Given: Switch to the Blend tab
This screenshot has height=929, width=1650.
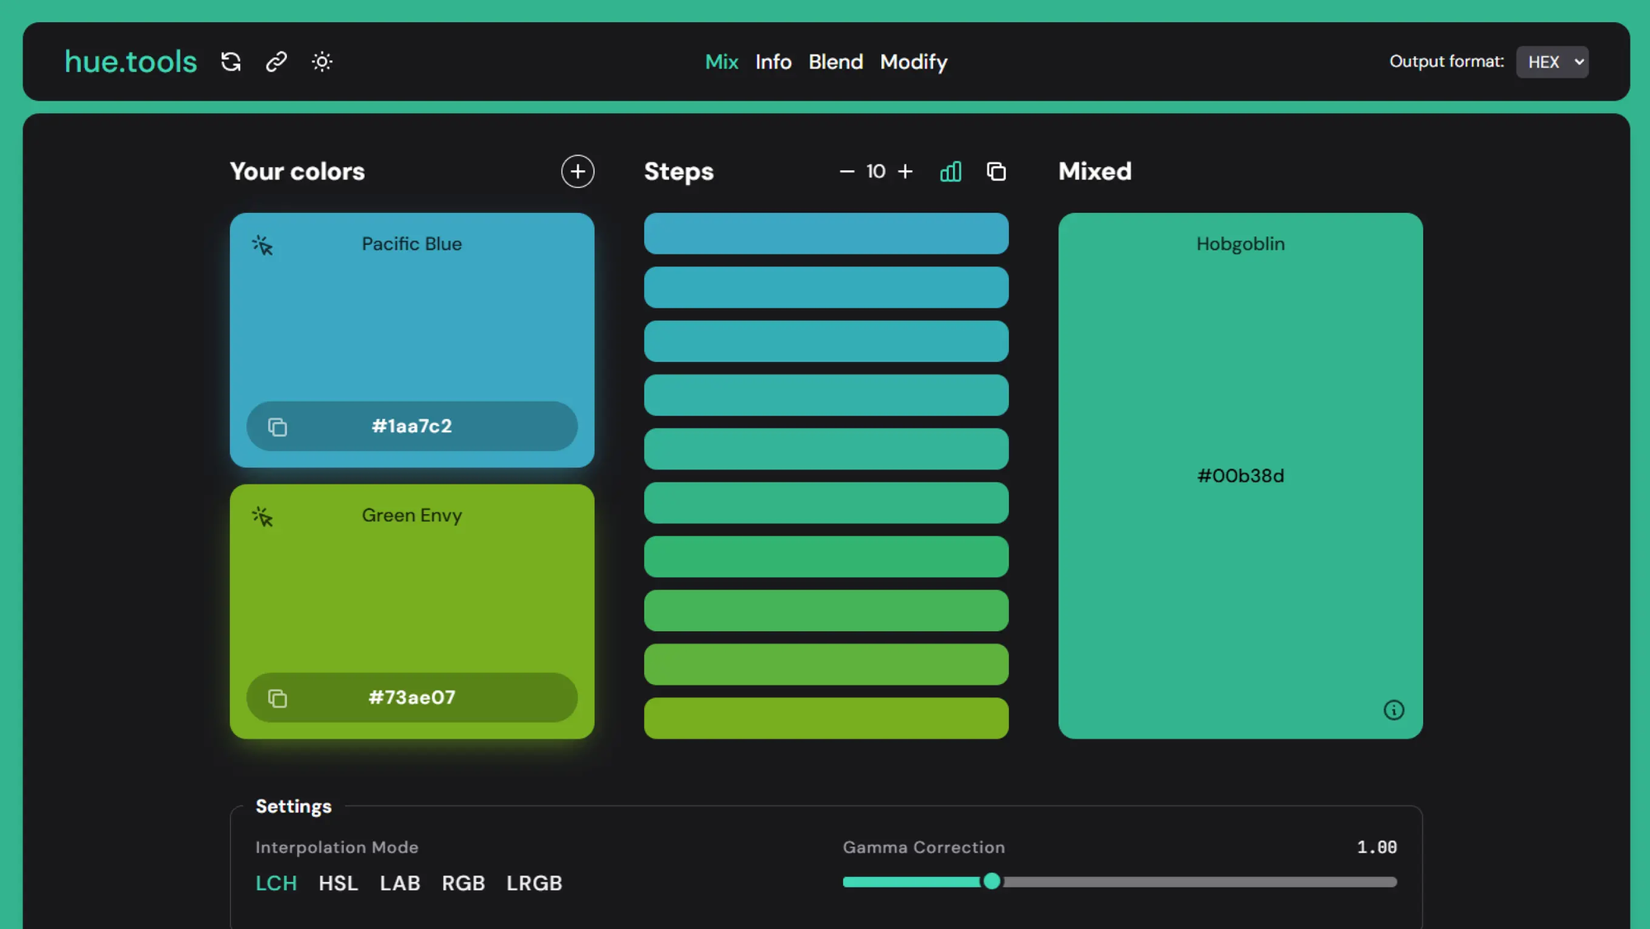Looking at the screenshot, I should (835, 62).
